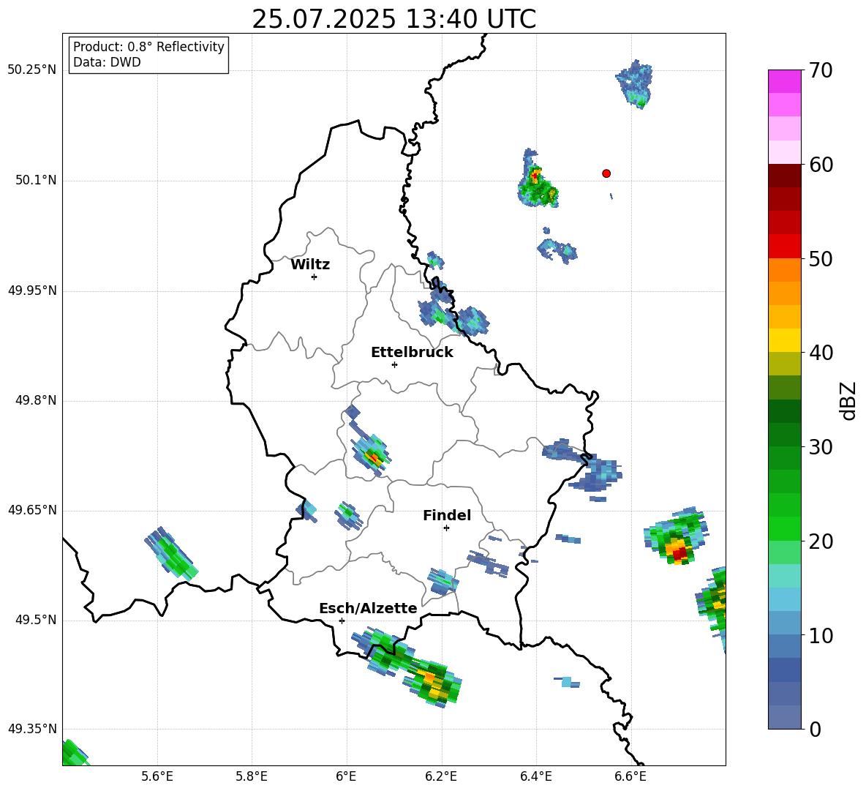
Task: Click the '20' colorbar tick label
Action: coord(821,541)
